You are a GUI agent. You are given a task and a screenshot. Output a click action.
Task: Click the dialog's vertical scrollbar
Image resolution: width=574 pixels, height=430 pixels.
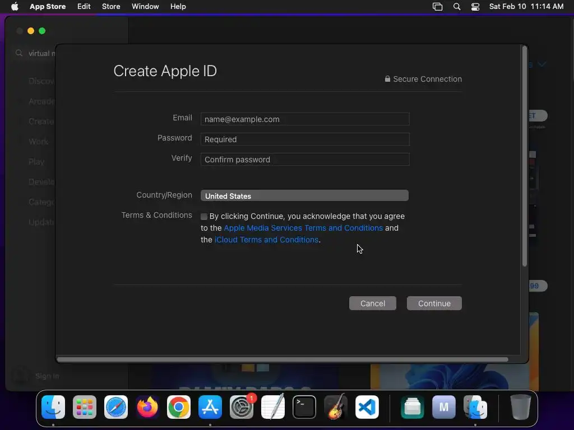[525, 157]
